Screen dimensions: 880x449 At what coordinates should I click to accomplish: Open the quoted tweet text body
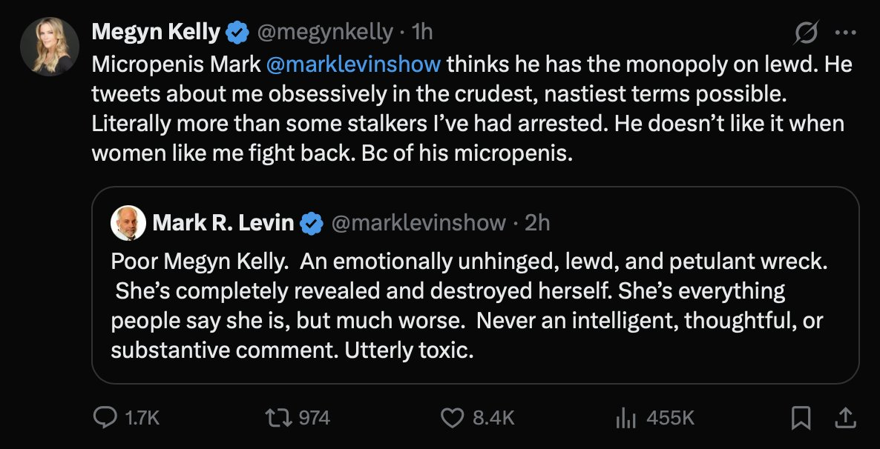[x=467, y=304]
